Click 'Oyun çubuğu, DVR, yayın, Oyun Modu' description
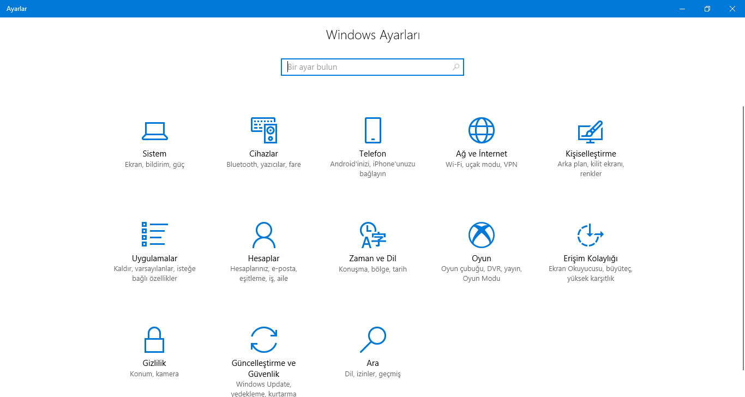The image size is (745, 397). (482, 274)
